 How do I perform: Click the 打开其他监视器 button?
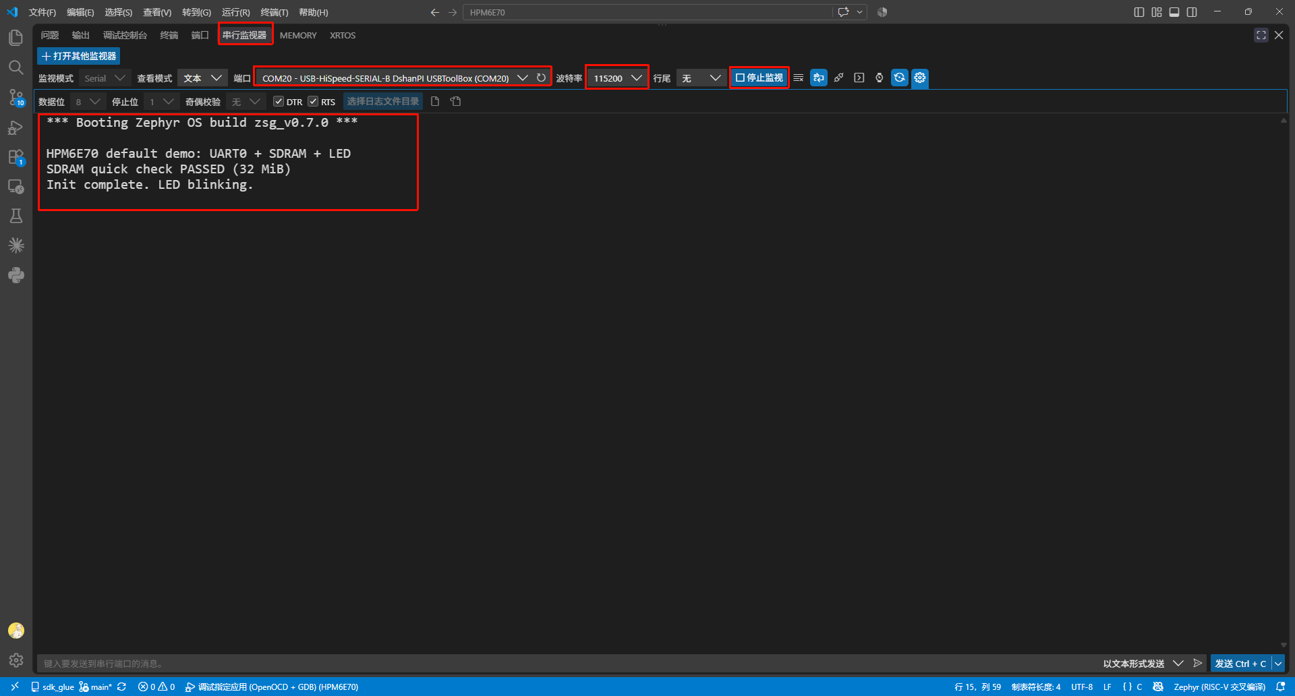pos(79,56)
